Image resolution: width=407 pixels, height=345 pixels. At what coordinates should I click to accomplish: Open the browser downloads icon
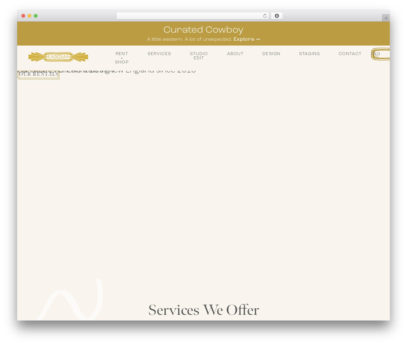click(x=277, y=16)
